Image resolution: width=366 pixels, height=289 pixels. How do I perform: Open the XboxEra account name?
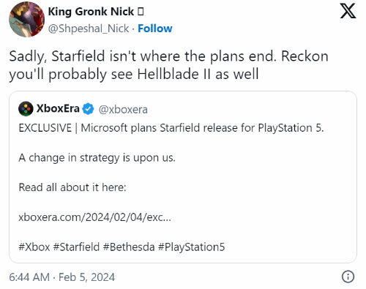[58, 108]
